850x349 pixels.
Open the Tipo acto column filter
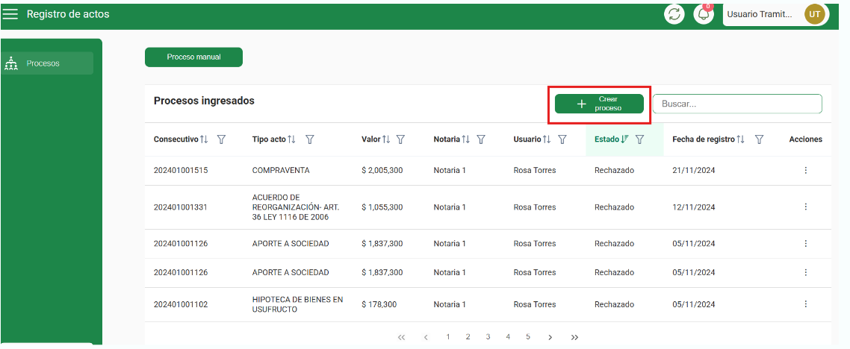click(x=309, y=139)
